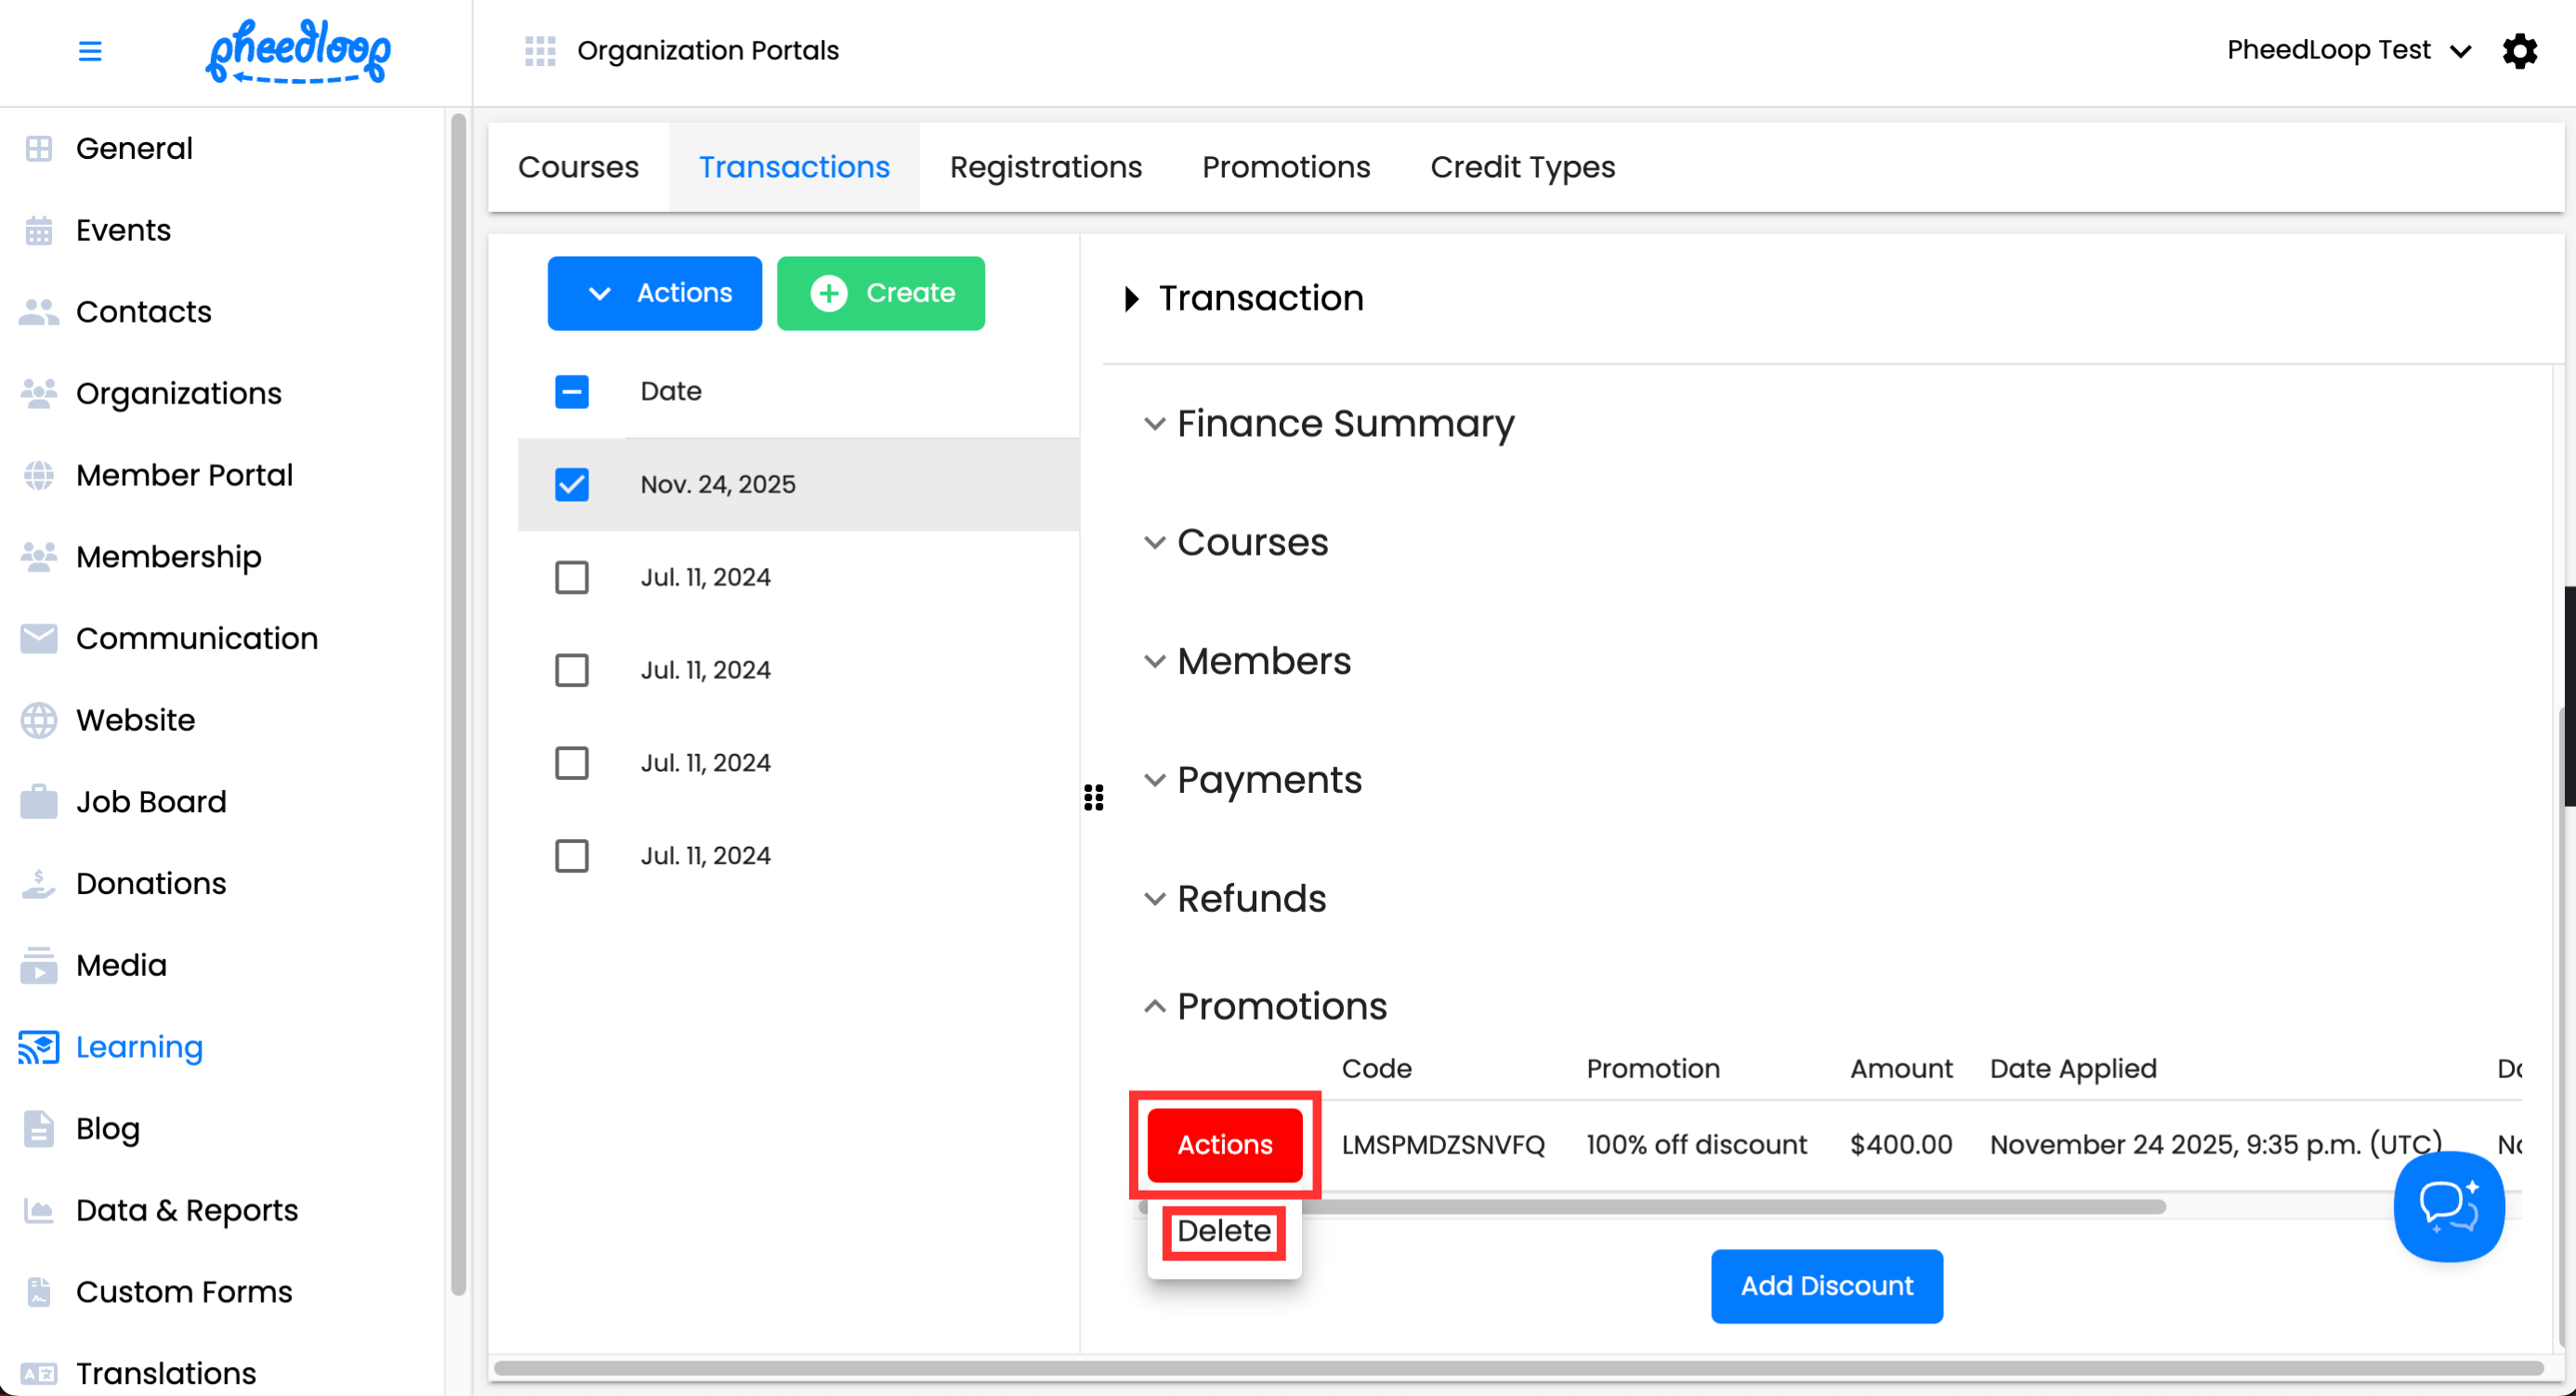Click the Job Board briefcase icon
This screenshot has height=1396, width=2576.
click(39, 802)
